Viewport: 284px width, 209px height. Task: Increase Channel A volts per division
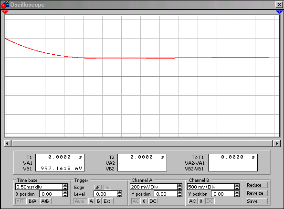(179, 185)
